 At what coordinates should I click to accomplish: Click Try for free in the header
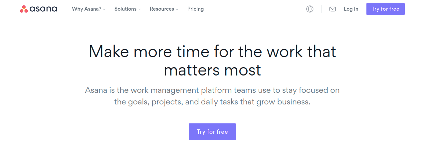pos(385,9)
